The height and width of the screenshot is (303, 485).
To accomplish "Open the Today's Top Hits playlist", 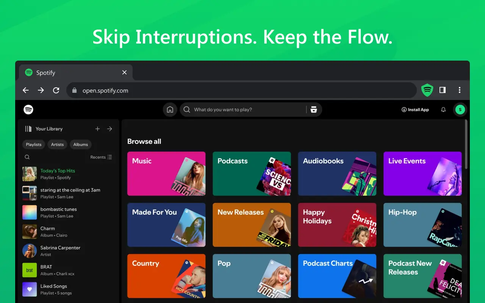I will [x=58, y=170].
